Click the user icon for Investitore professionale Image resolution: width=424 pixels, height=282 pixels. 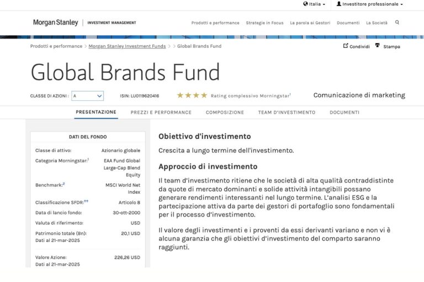(x=338, y=4)
